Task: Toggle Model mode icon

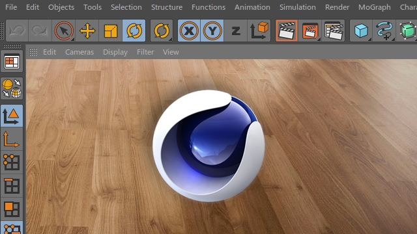Action: click(12, 116)
